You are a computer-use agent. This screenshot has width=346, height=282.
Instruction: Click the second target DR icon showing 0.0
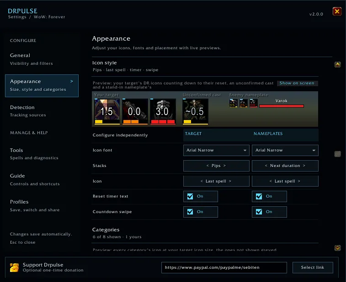pos(135,111)
